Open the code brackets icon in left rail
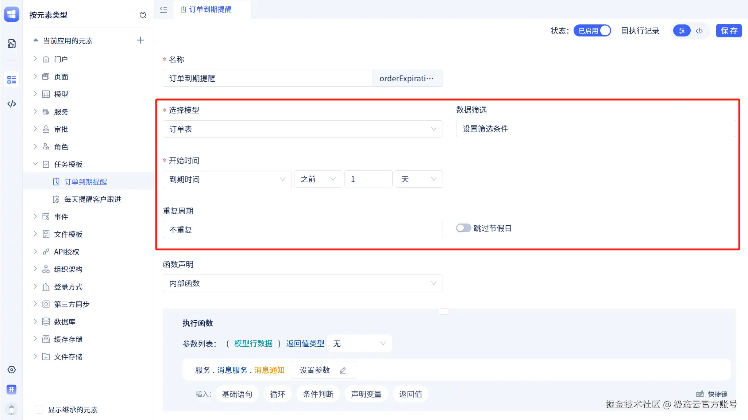The image size is (748, 420). (12, 104)
